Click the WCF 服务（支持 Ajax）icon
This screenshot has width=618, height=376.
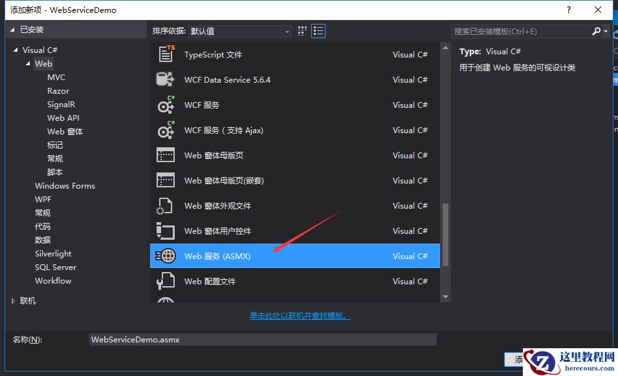click(x=166, y=130)
